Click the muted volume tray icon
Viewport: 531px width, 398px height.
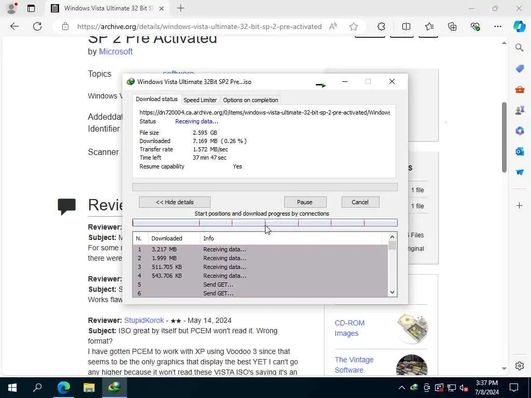[x=464, y=388]
